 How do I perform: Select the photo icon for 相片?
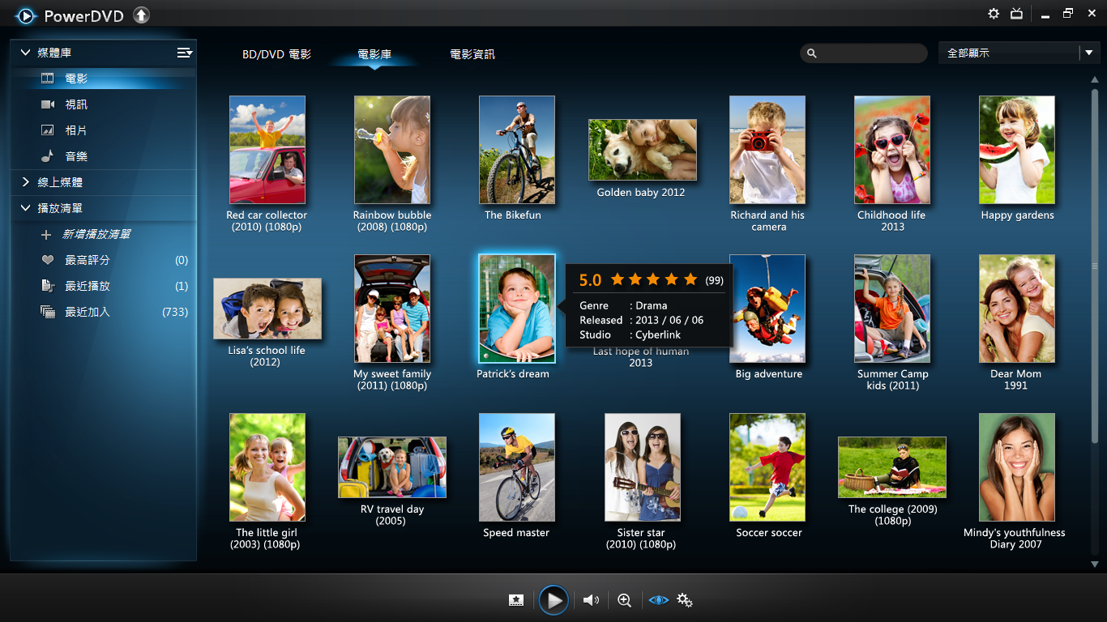48,130
